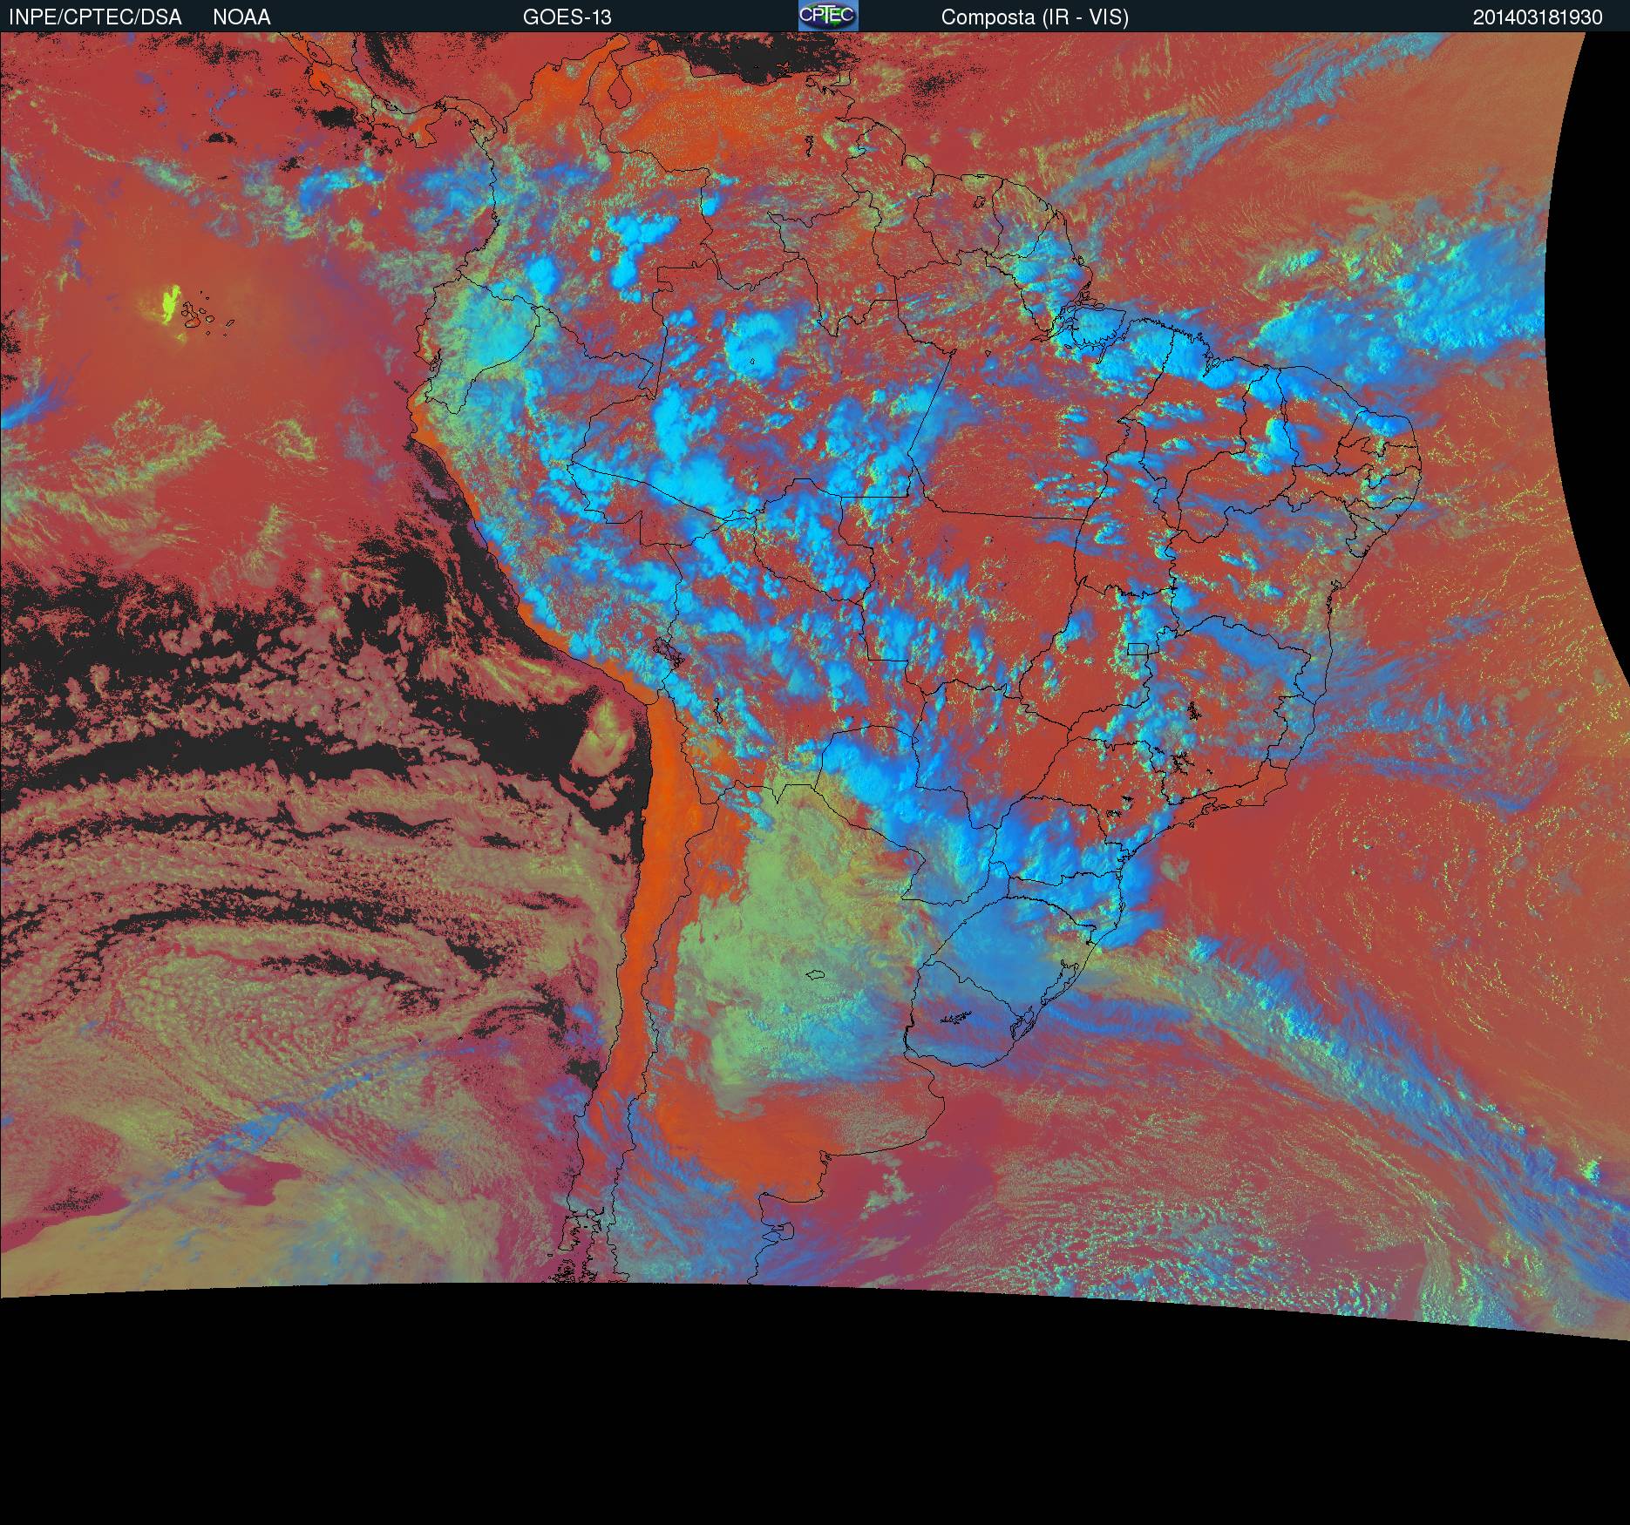Image resolution: width=1630 pixels, height=1525 pixels.
Task: Click the small lake outline in central Argentina
Action: point(815,974)
